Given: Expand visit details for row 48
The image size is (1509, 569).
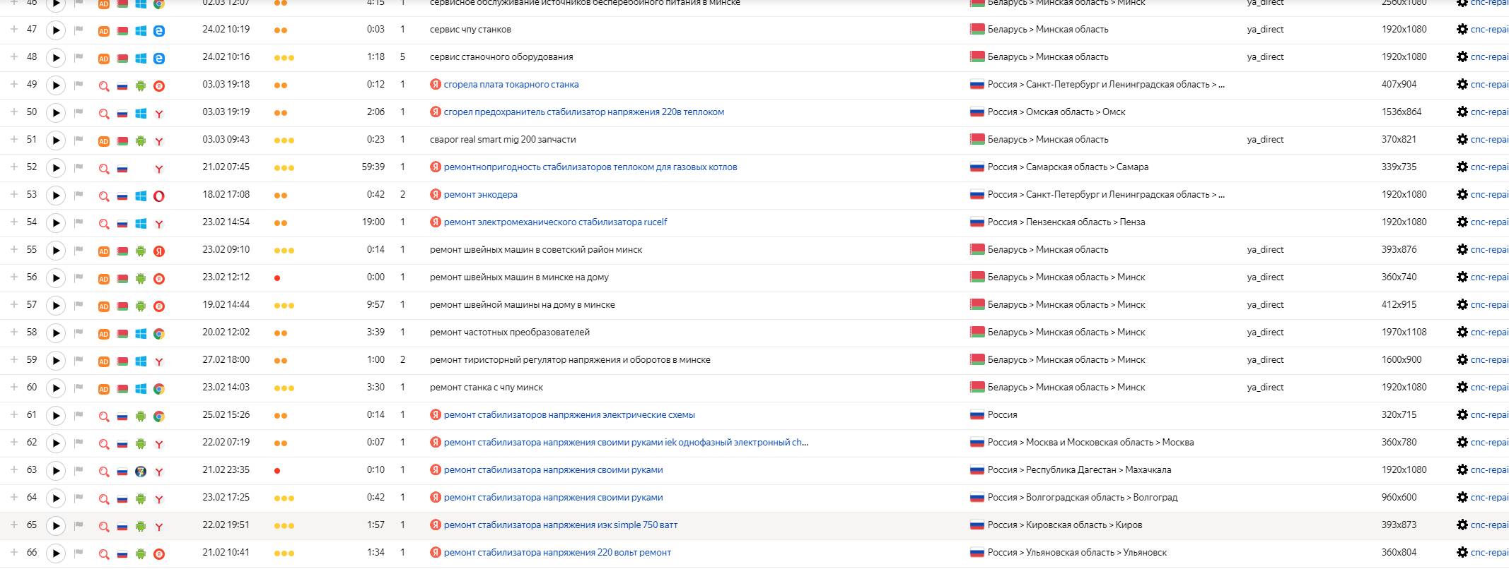Looking at the screenshot, I should point(13,56).
